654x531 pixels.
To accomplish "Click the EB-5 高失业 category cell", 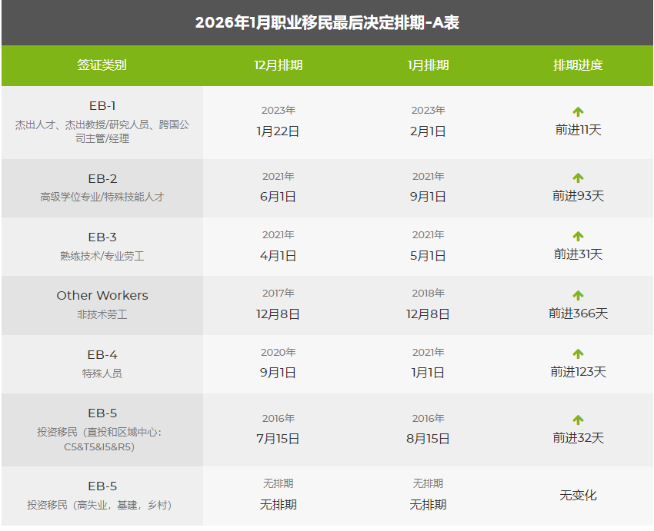I will (x=102, y=496).
